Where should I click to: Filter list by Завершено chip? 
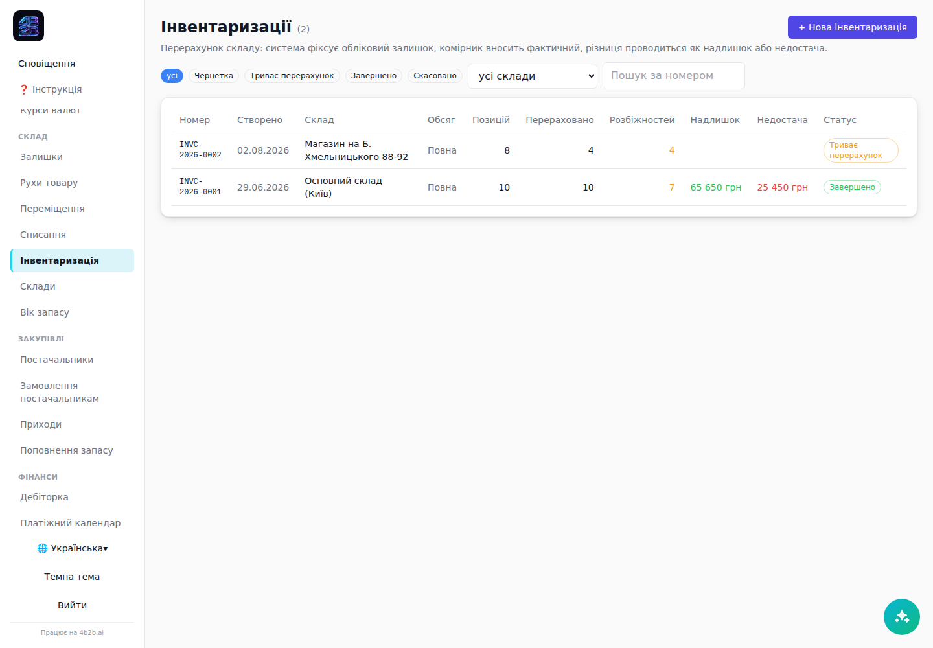click(x=374, y=76)
